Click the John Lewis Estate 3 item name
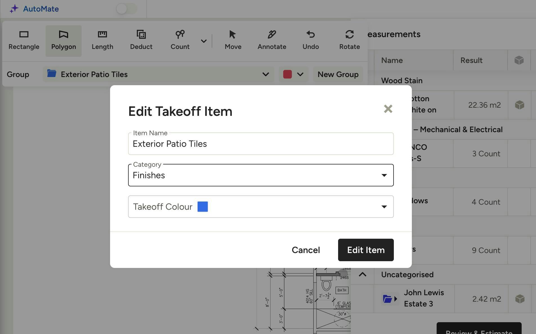 pos(424,298)
